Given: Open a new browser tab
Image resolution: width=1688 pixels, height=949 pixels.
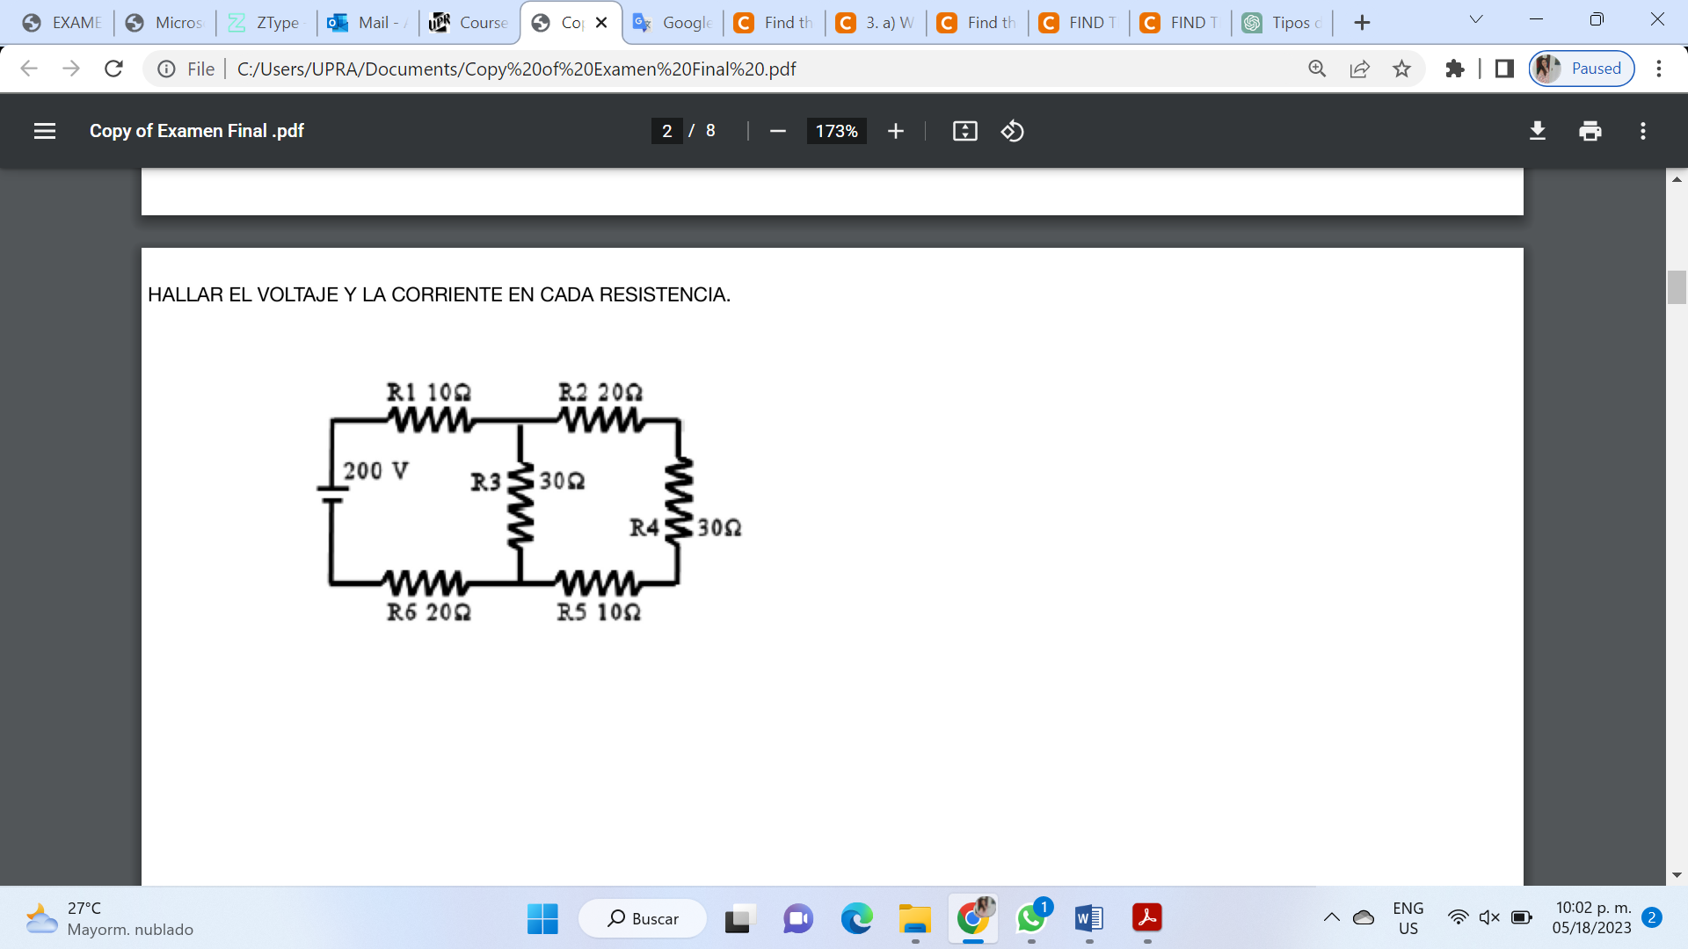Looking at the screenshot, I should coord(1362,22).
